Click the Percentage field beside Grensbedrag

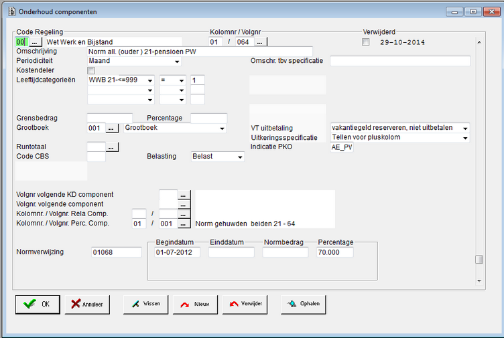click(208, 118)
